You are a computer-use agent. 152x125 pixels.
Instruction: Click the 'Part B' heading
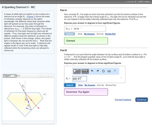click(63, 50)
